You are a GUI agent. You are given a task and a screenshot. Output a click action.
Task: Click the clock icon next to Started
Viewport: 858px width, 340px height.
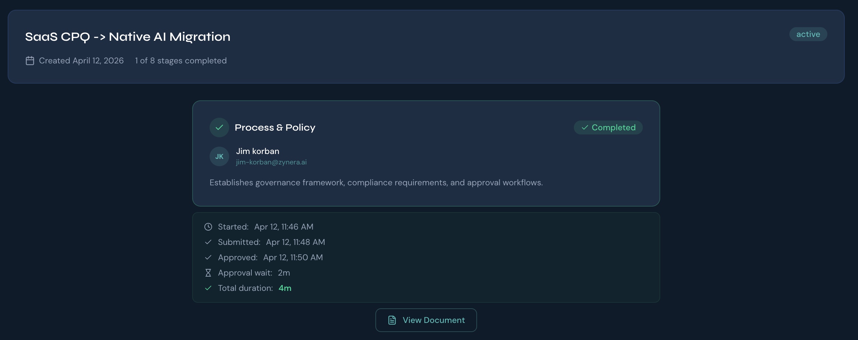tap(208, 227)
